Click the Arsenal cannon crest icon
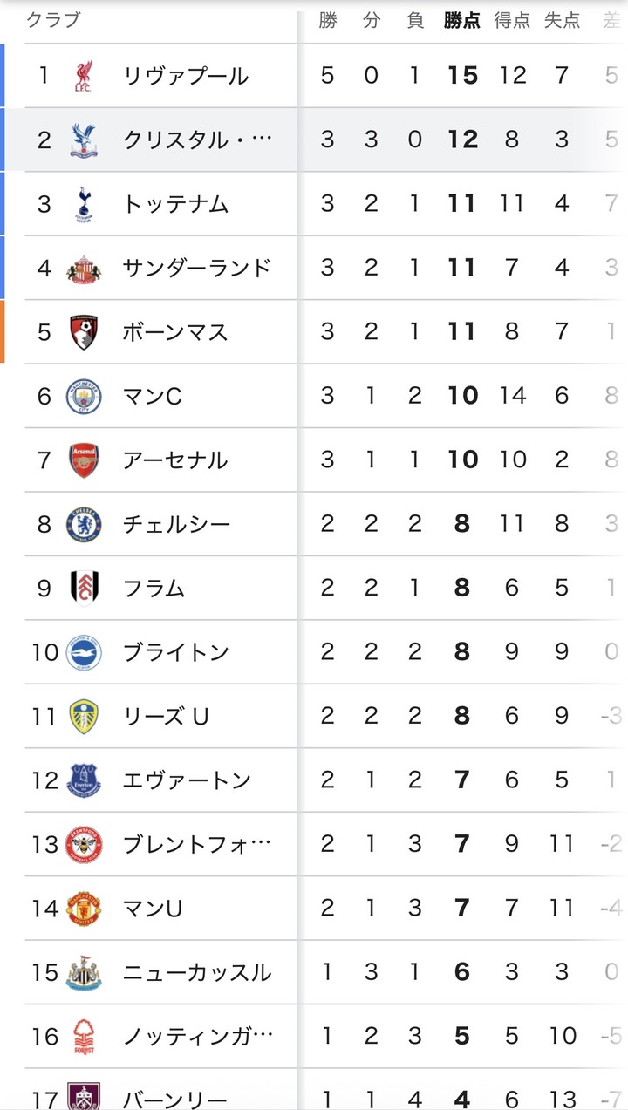Screen dimensions: 628x1110 coord(84,460)
